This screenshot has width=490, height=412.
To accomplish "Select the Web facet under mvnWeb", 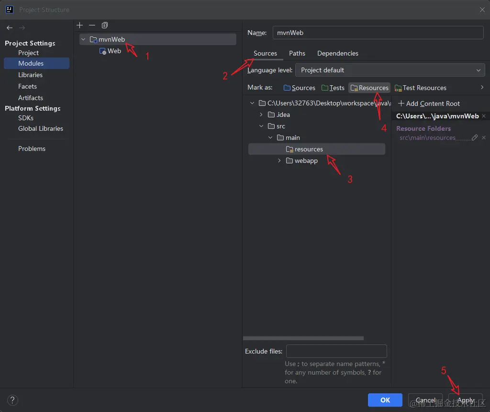I will click(111, 51).
